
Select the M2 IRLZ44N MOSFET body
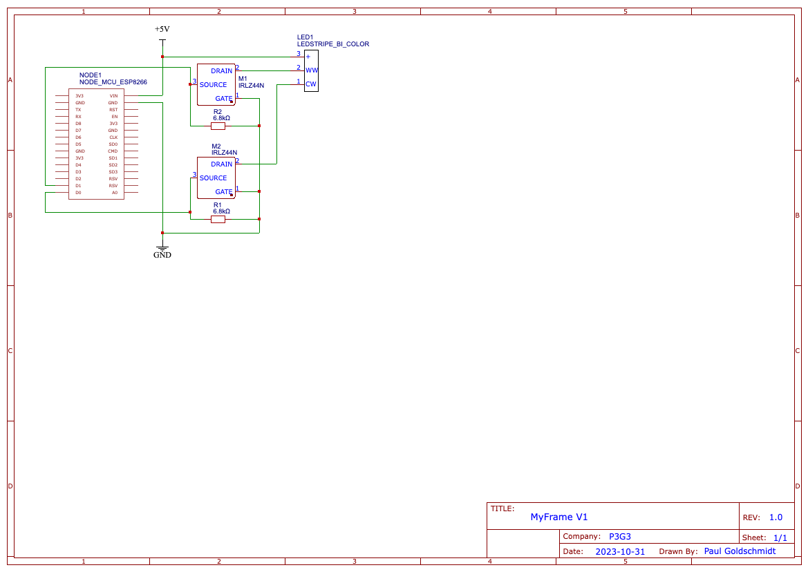[x=216, y=178]
